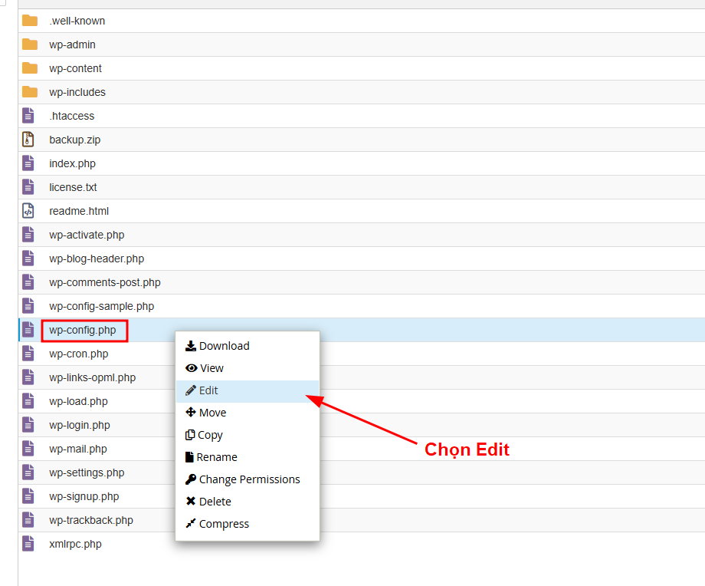Click the wp-content folder icon

30,68
